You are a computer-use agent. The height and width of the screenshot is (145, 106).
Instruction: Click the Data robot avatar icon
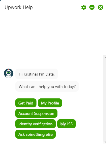pos(9,73)
